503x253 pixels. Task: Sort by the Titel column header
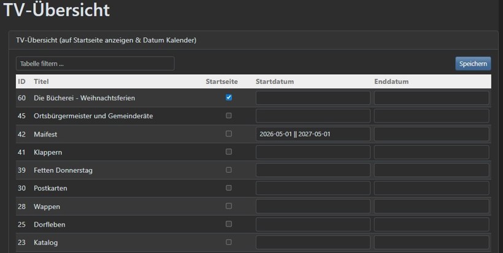pyautogui.click(x=41, y=81)
